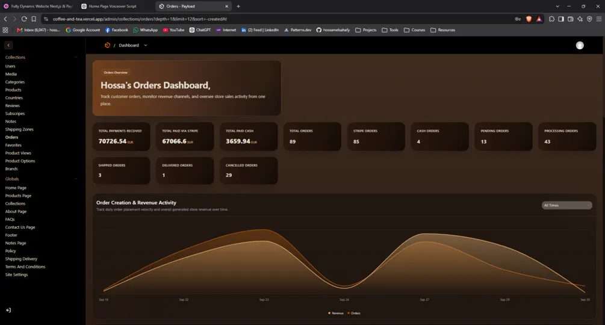The height and width of the screenshot is (325, 605).
Task: Click the Orders Overview badge
Action: click(116, 72)
